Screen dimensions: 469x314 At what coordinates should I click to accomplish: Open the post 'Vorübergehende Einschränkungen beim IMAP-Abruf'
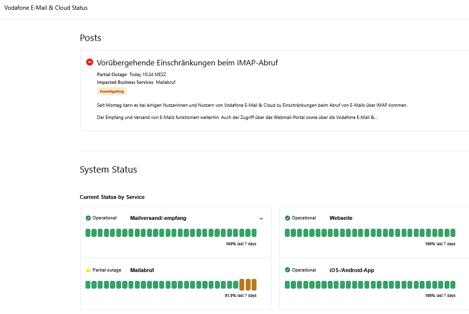[x=187, y=63]
